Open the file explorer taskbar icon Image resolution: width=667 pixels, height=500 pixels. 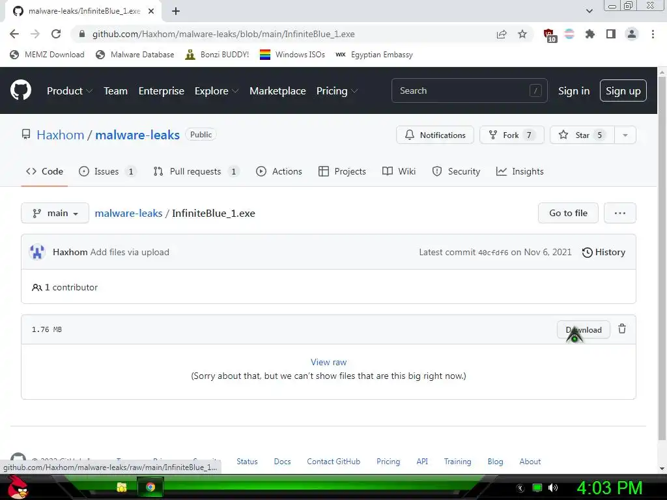tap(122, 487)
